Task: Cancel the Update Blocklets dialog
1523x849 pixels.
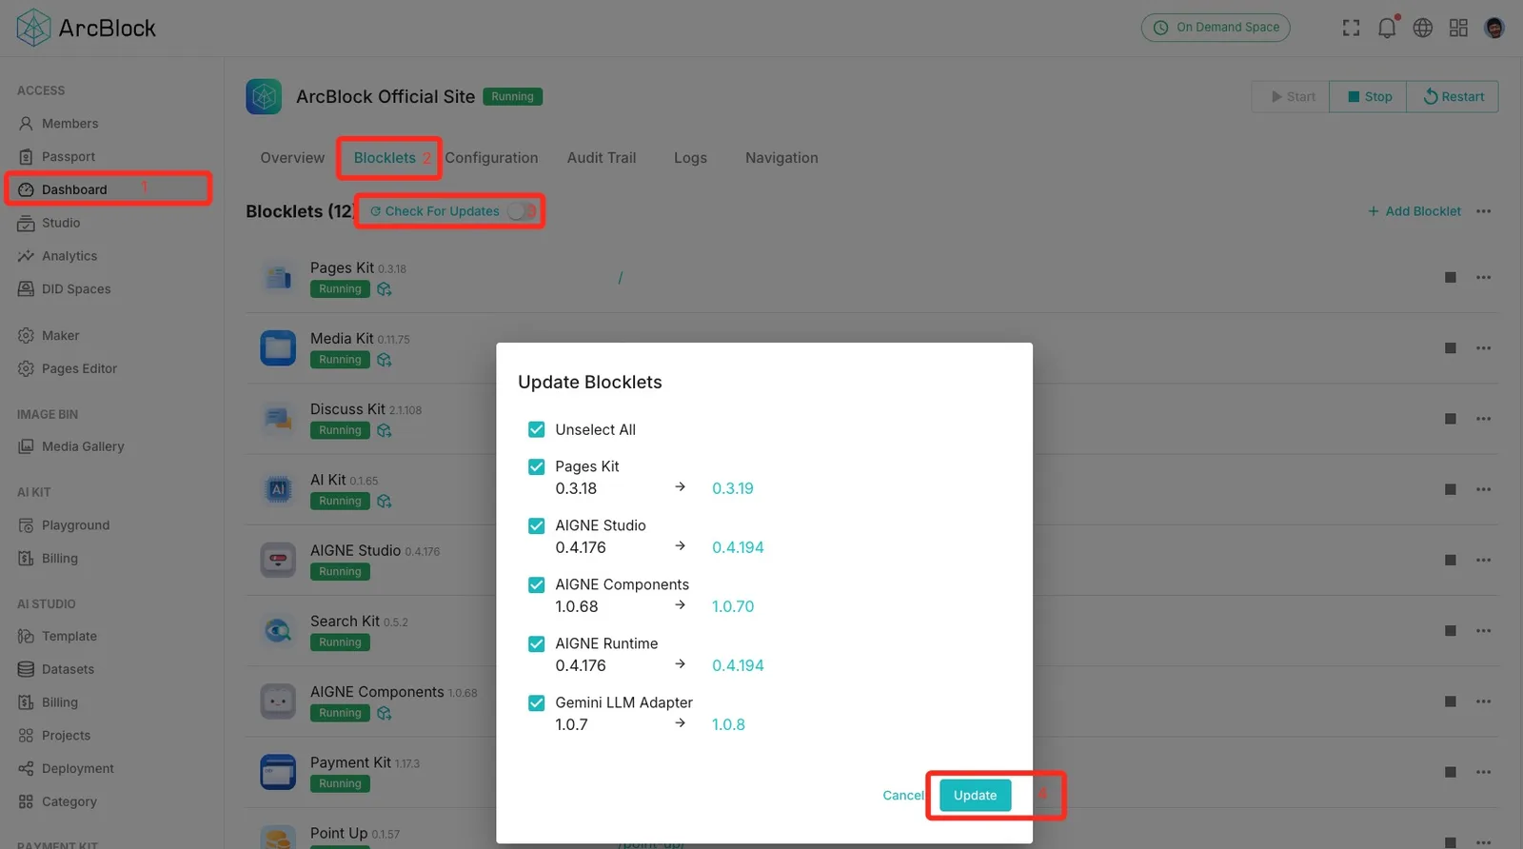Action: click(x=902, y=796)
